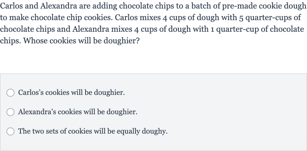The height and width of the screenshot is (151, 307).
Task: Click the sentence "Whose cookies will be doughier?"
Action: (x=81, y=41)
